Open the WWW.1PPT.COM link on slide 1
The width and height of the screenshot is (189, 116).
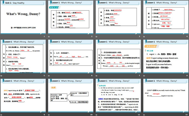pos(23,28)
